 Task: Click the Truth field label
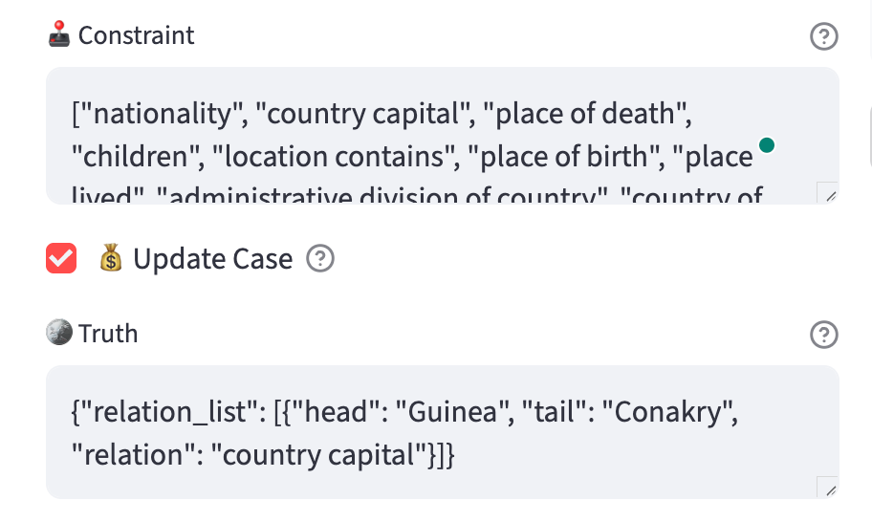[108, 334]
